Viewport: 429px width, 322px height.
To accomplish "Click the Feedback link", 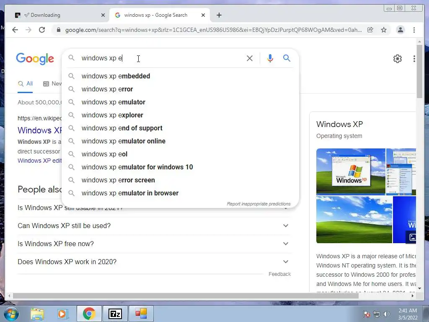I will pos(279,274).
